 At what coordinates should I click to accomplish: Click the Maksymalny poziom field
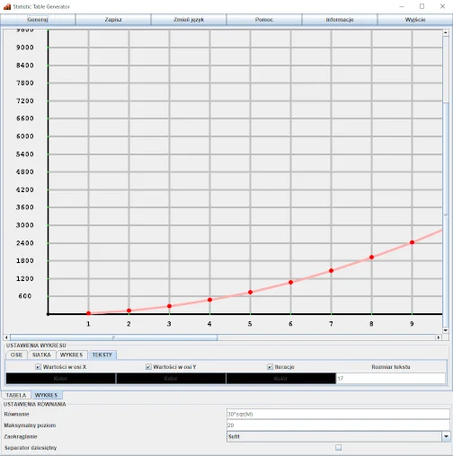pos(338,425)
